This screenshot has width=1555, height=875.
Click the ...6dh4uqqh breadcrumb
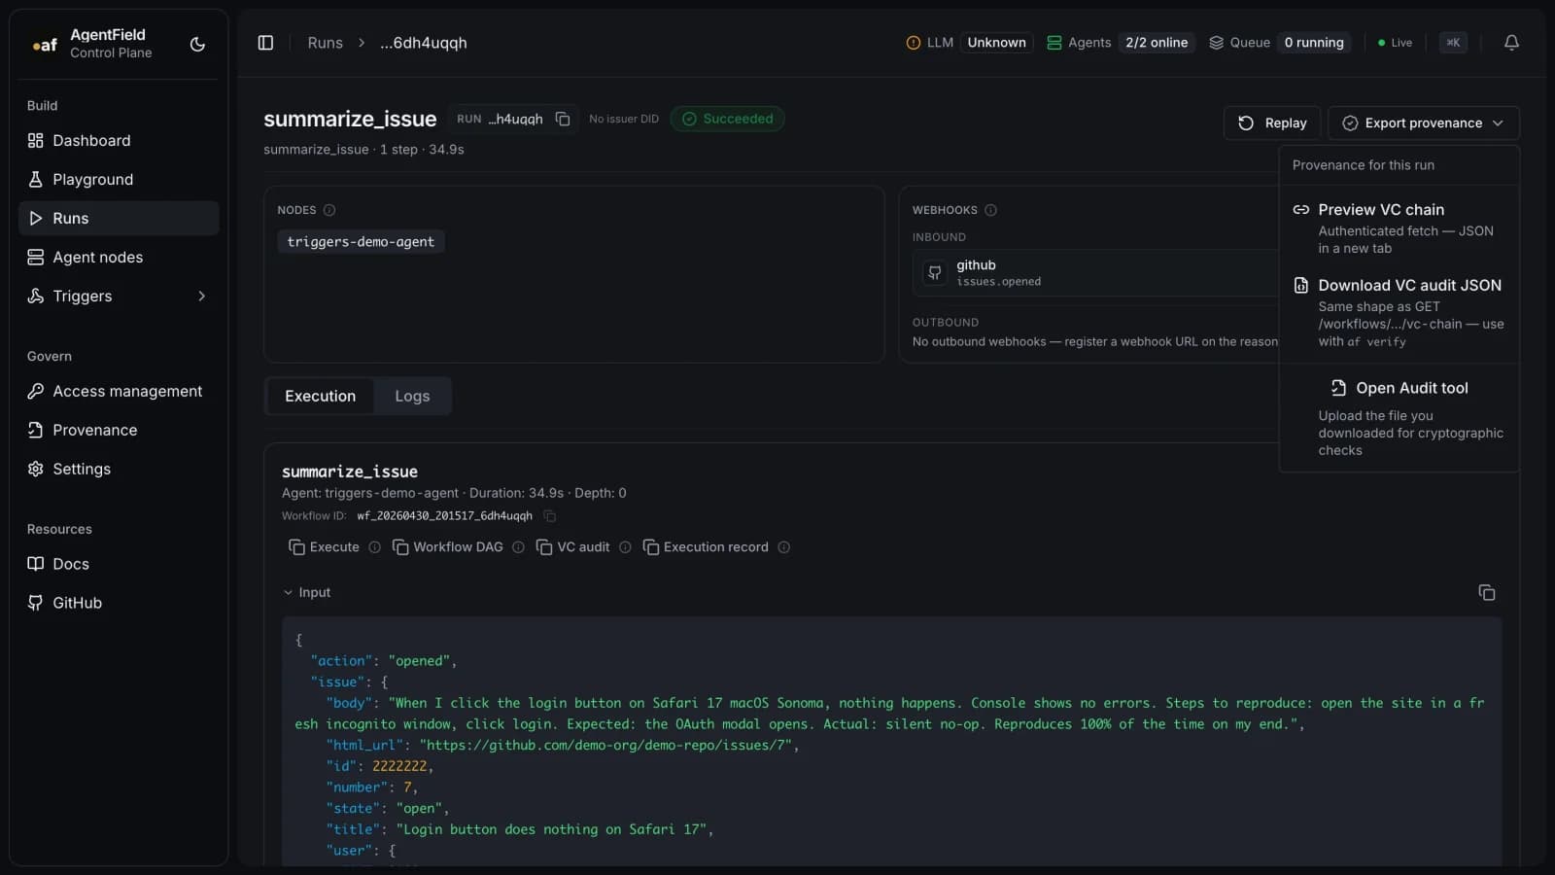pos(423,43)
